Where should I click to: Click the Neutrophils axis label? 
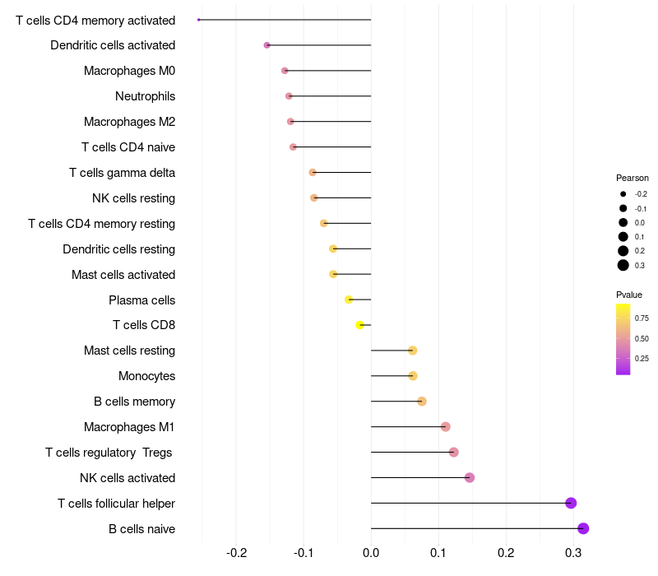point(145,96)
